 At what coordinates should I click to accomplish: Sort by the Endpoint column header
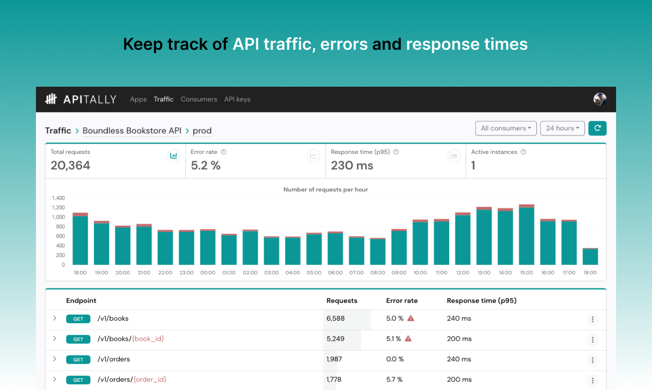click(81, 301)
